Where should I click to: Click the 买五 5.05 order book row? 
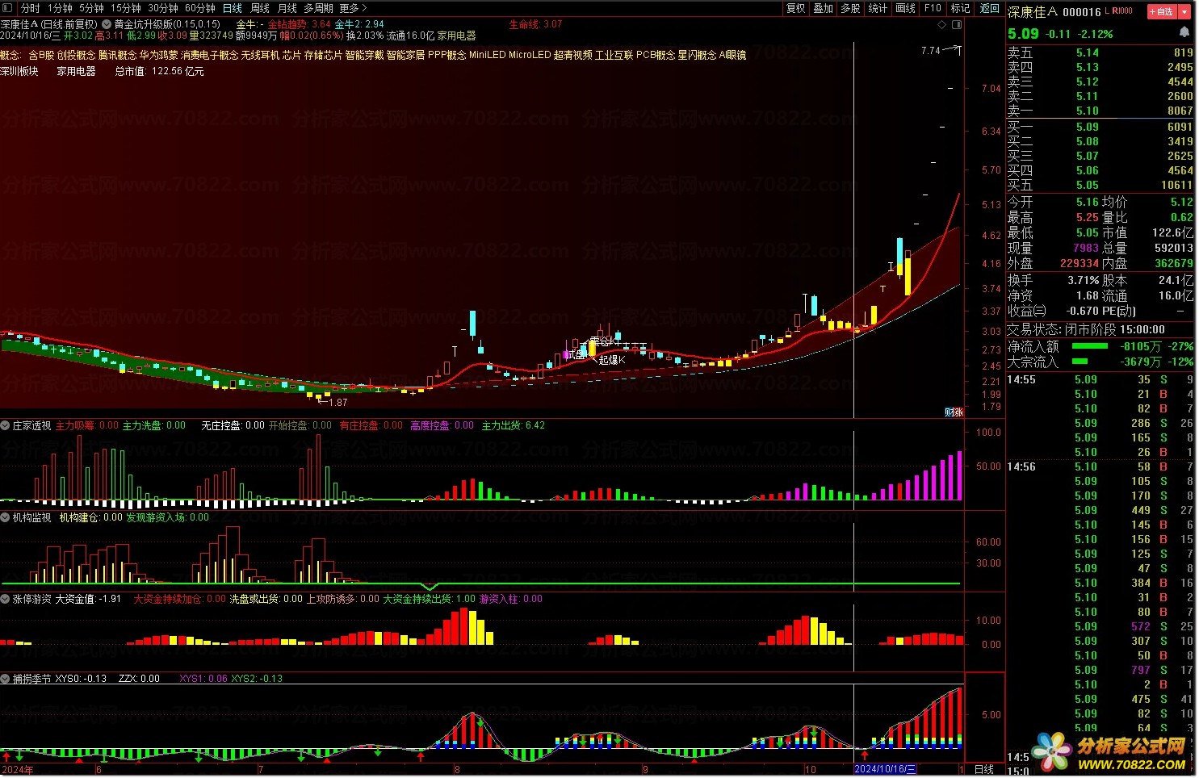tap(1100, 185)
